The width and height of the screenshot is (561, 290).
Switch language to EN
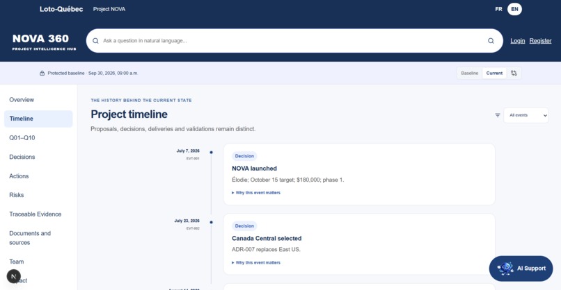tap(514, 9)
